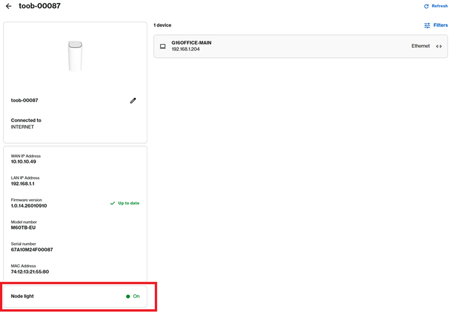449x312 pixels.
Task: Click the green status dot next to On
Action: click(x=128, y=296)
